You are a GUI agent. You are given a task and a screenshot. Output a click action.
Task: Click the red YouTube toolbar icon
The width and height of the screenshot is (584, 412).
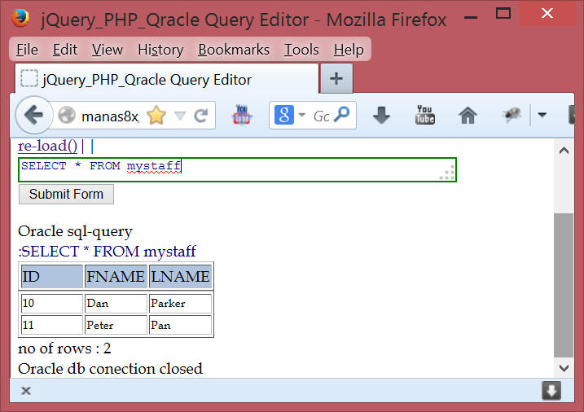tap(242, 116)
